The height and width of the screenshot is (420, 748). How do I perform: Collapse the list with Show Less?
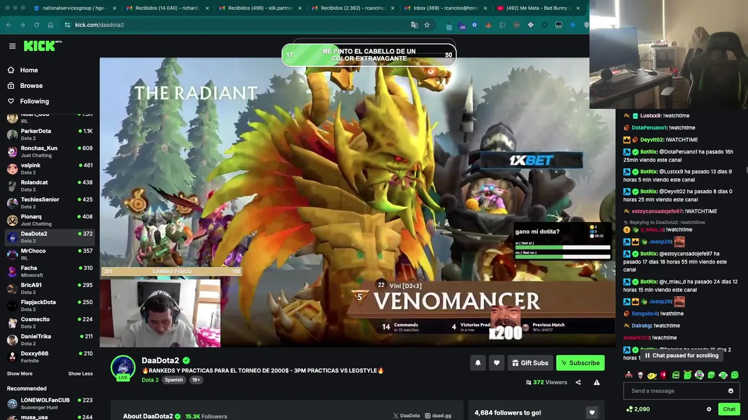pos(80,373)
